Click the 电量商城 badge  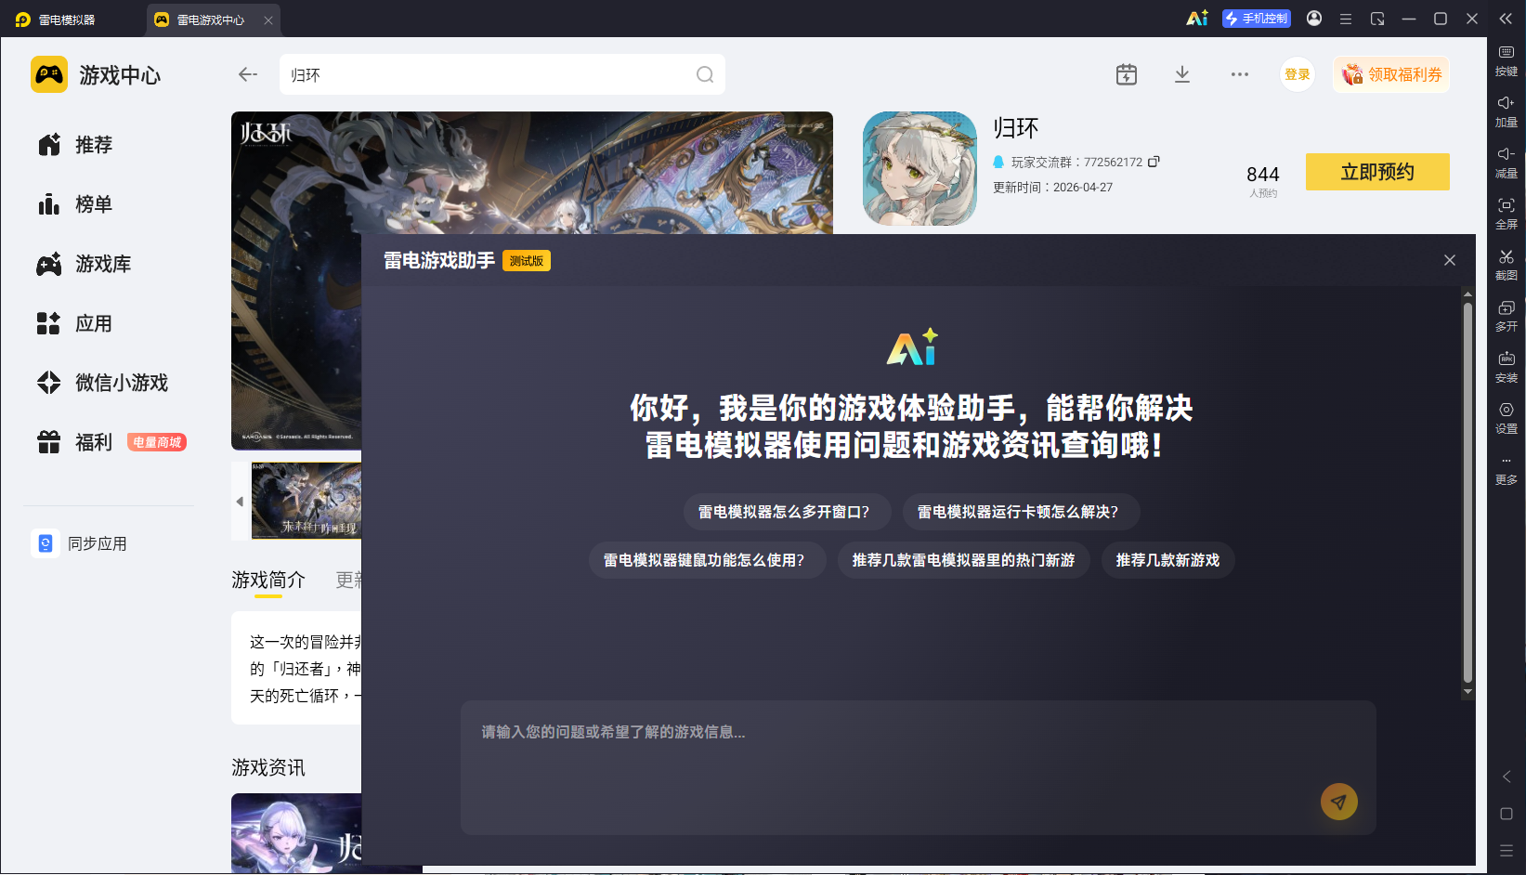pyautogui.click(x=157, y=442)
